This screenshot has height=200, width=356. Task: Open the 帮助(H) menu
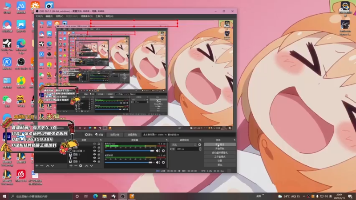[109, 16]
